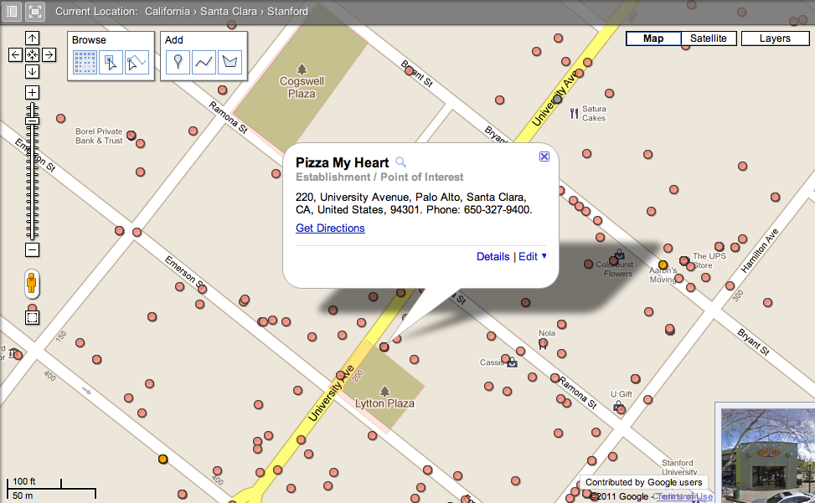The height and width of the screenshot is (503, 815).
Task: Click the Lytton Plaza tree icon
Action: 384,390
